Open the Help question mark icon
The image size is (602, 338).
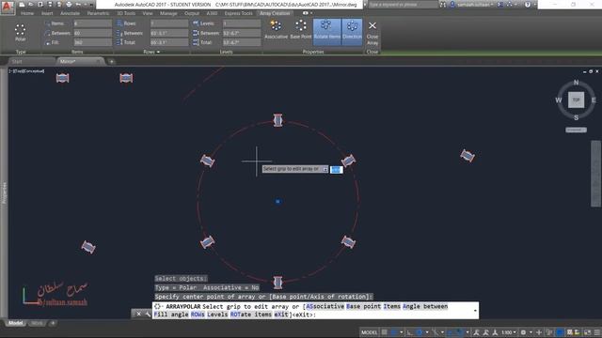pyautogui.click(x=528, y=5)
